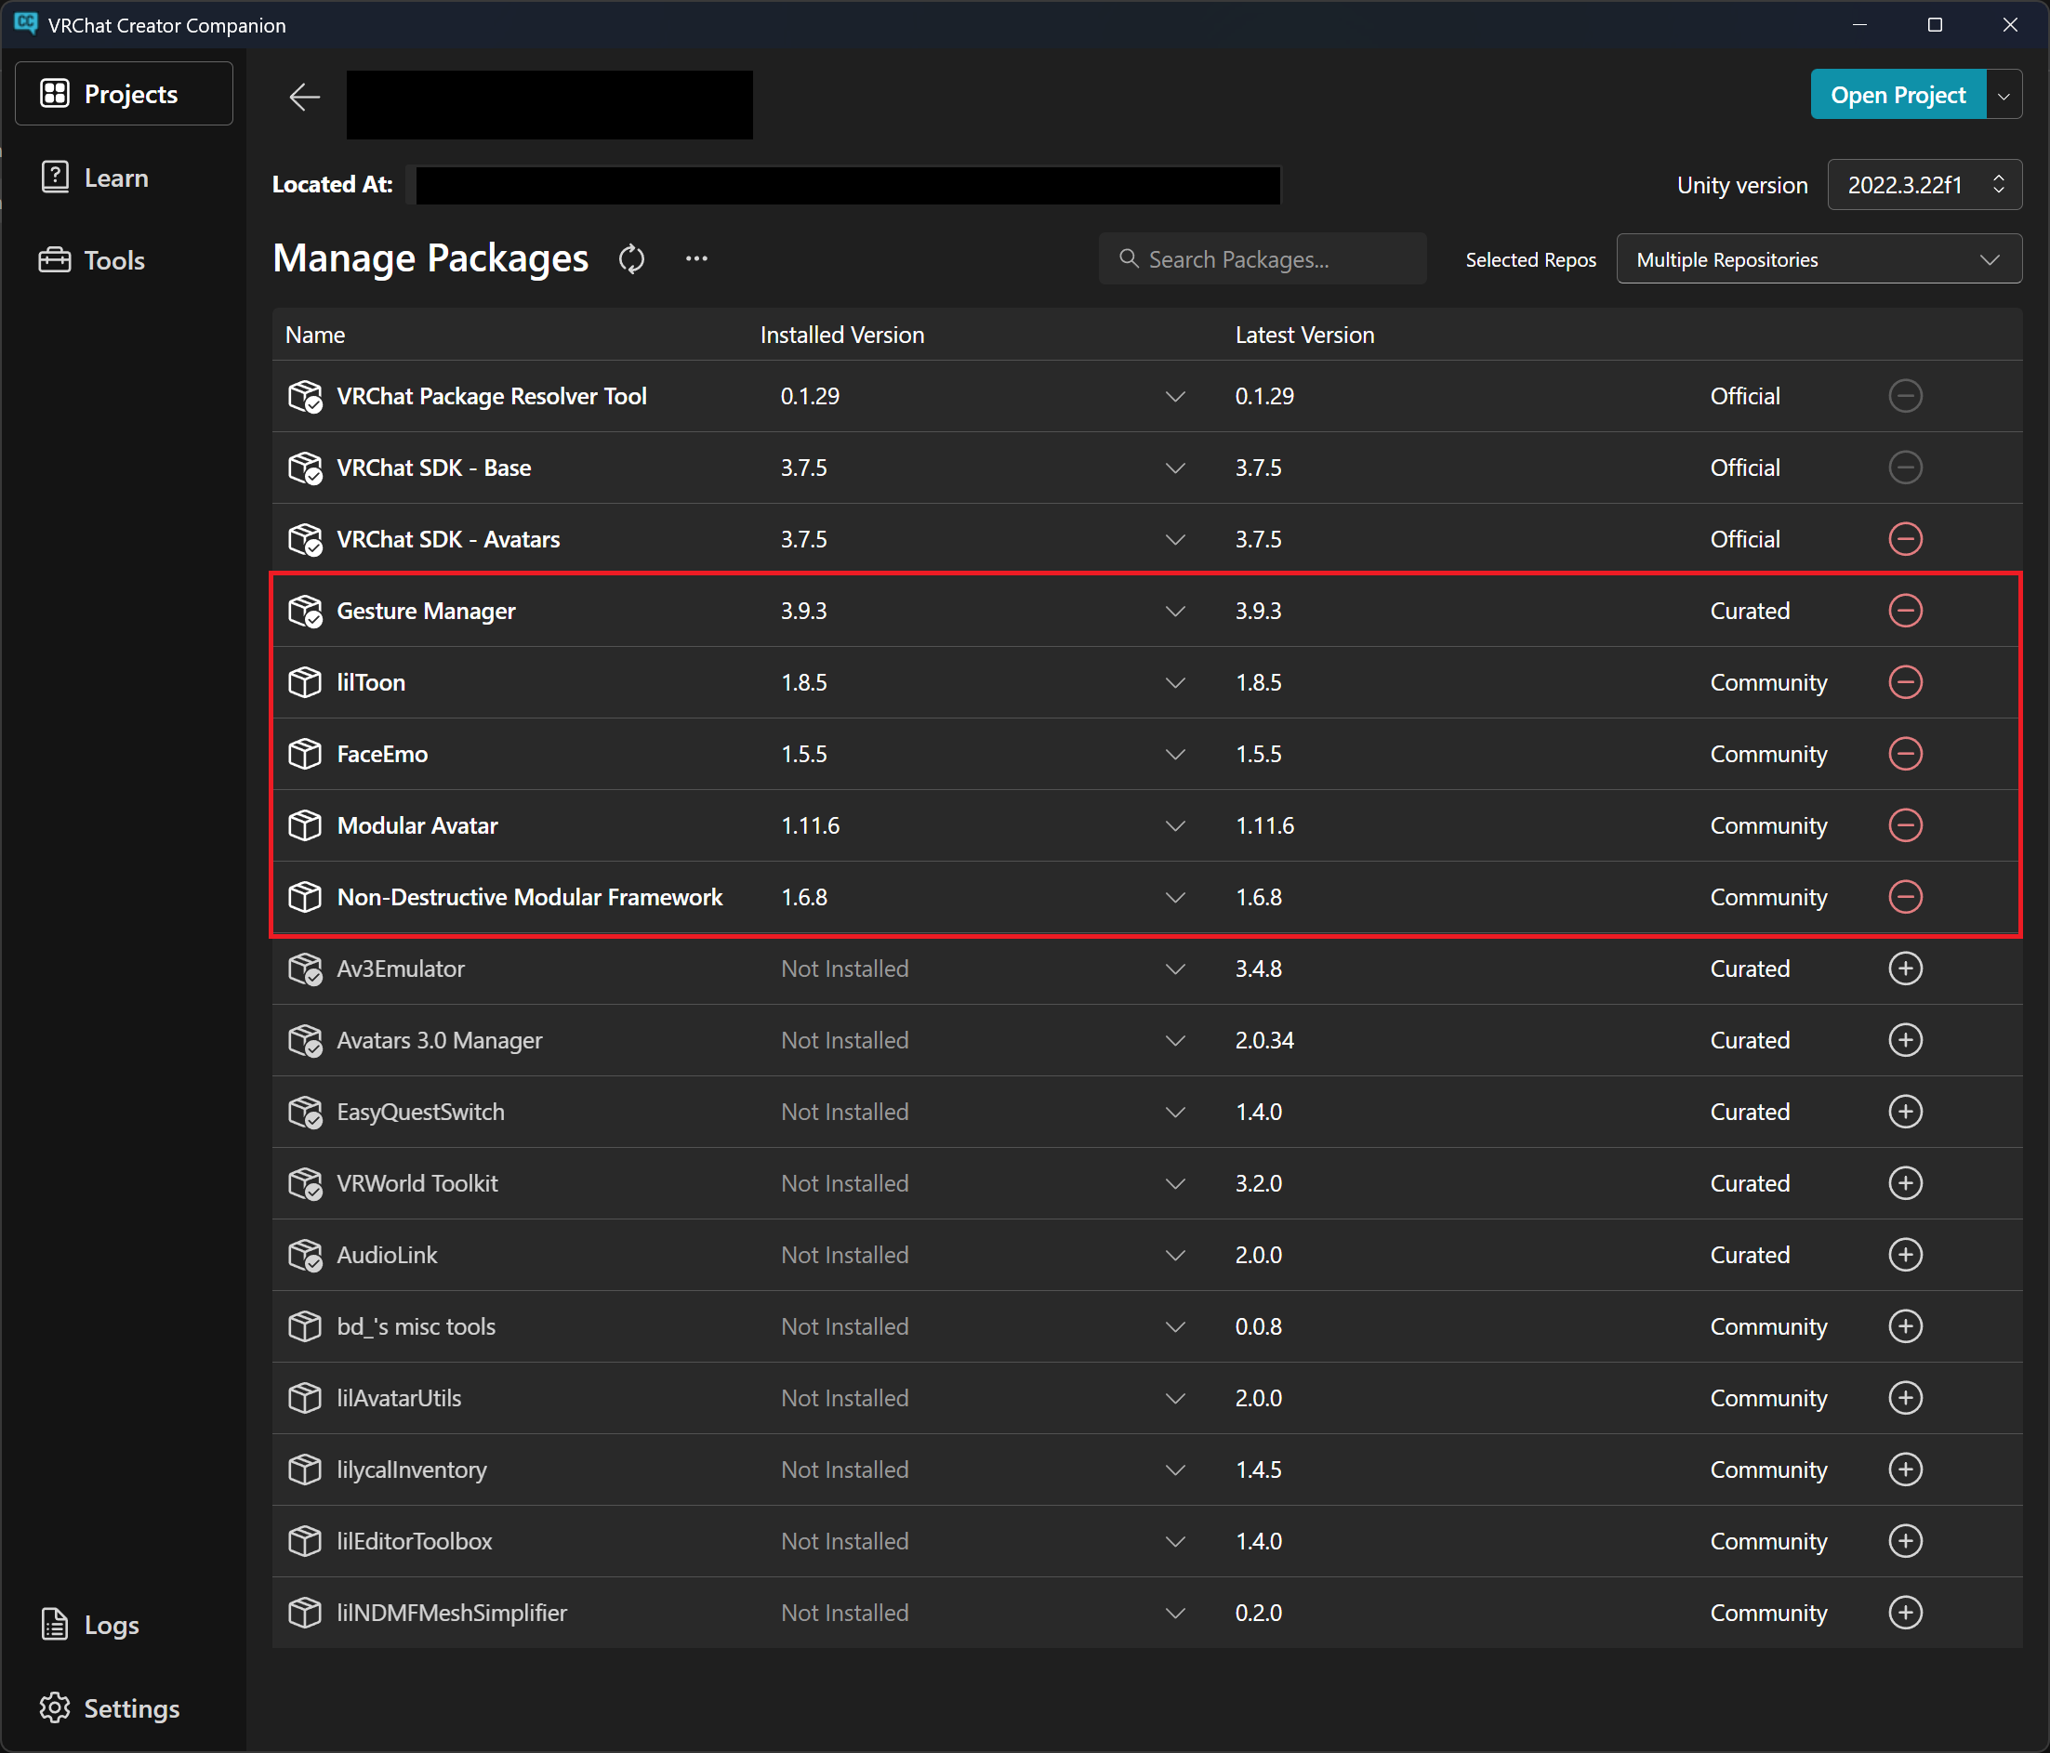
Task: Click Not Installed text for bd_'s misc tools
Action: coord(844,1325)
